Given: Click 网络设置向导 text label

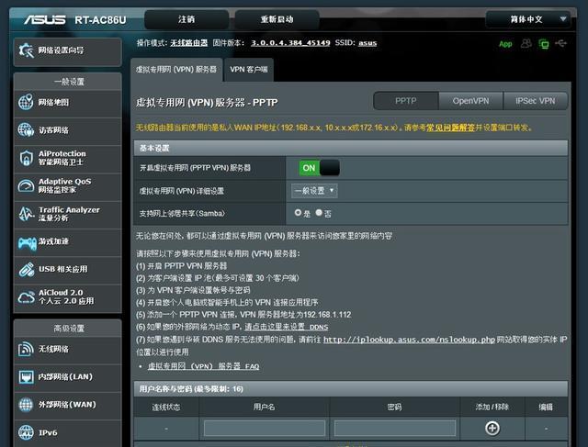Looking at the screenshot, I should [62, 50].
